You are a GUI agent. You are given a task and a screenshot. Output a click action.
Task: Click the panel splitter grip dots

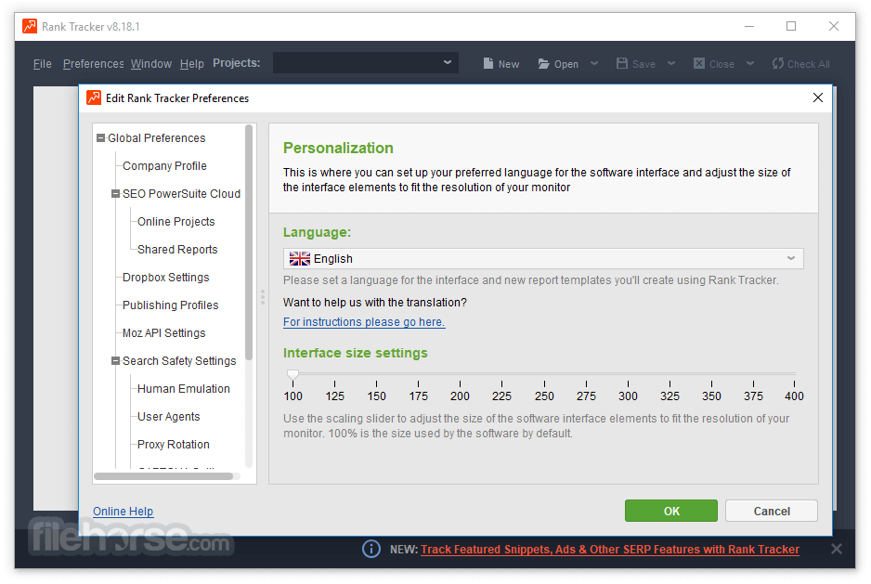263,297
